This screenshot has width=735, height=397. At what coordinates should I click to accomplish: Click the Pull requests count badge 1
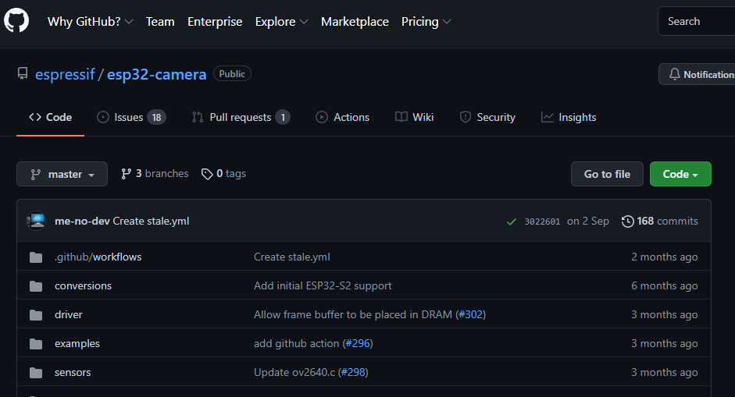tap(283, 118)
